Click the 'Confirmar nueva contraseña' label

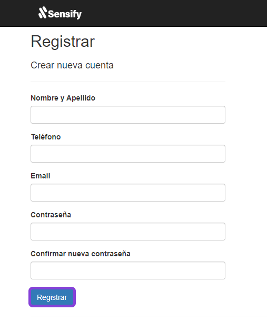(x=81, y=254)
